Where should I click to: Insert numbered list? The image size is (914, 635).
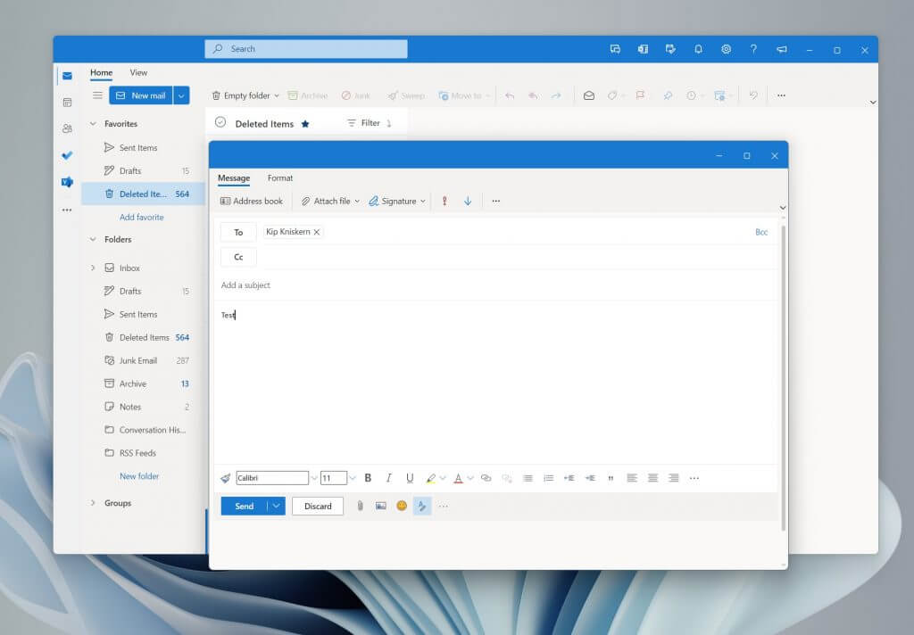click(x=549, y=478)
